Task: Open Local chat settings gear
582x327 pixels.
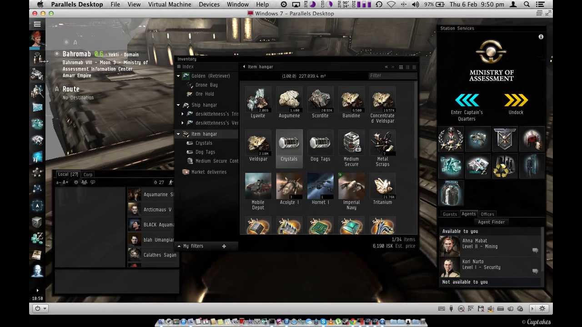Action: (76, 182)
